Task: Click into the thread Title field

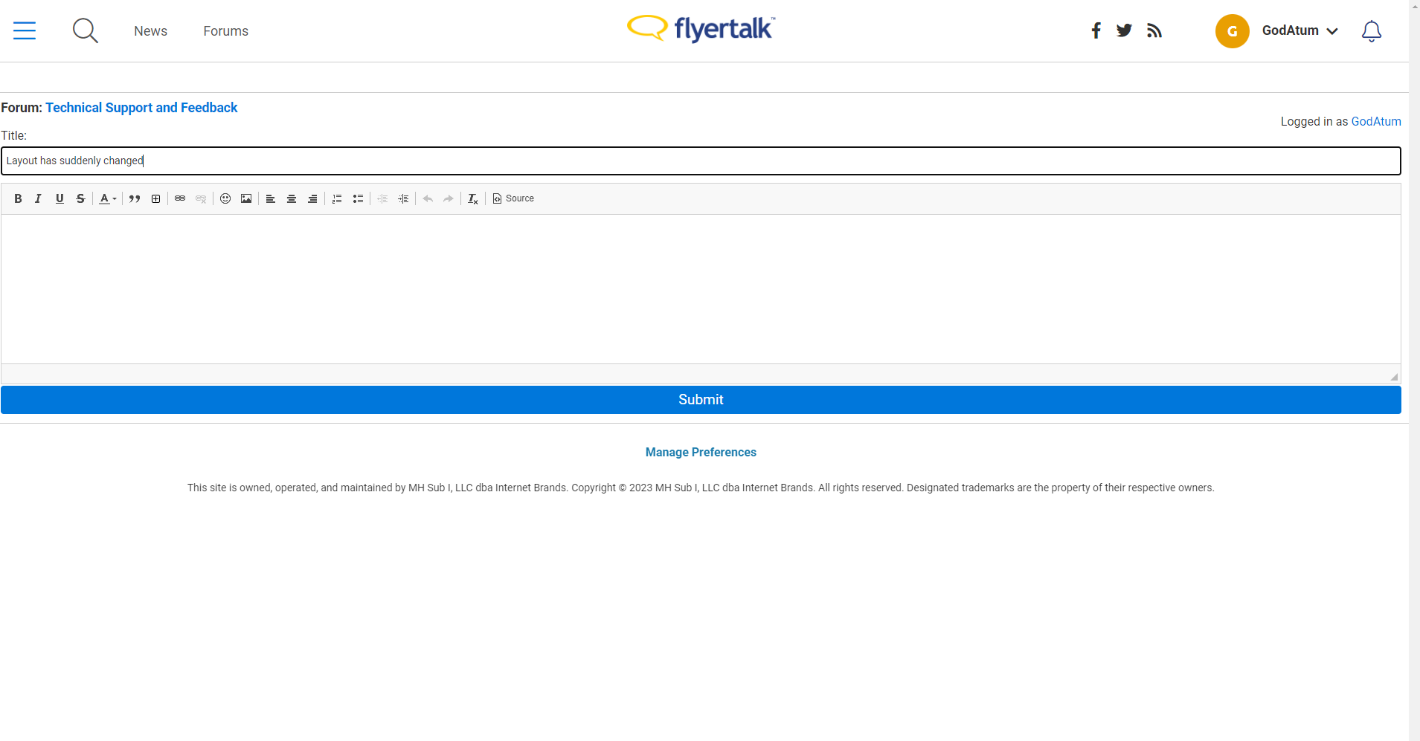Action: (701, 161)
